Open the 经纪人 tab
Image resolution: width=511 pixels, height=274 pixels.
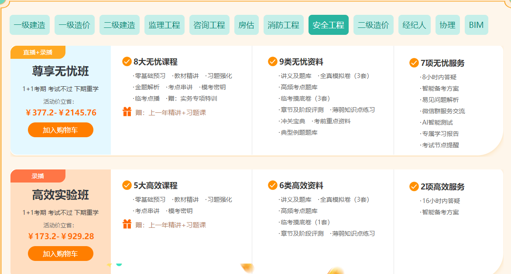(x=414, y=25)
